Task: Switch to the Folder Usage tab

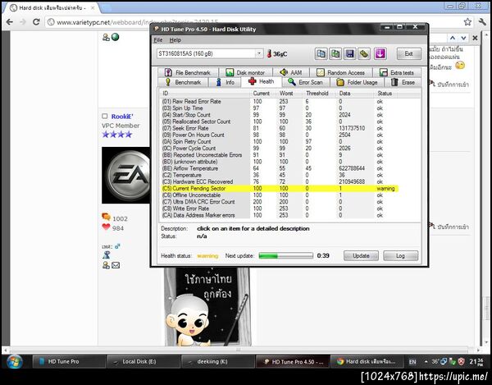Action: click(x=357, y=82)
